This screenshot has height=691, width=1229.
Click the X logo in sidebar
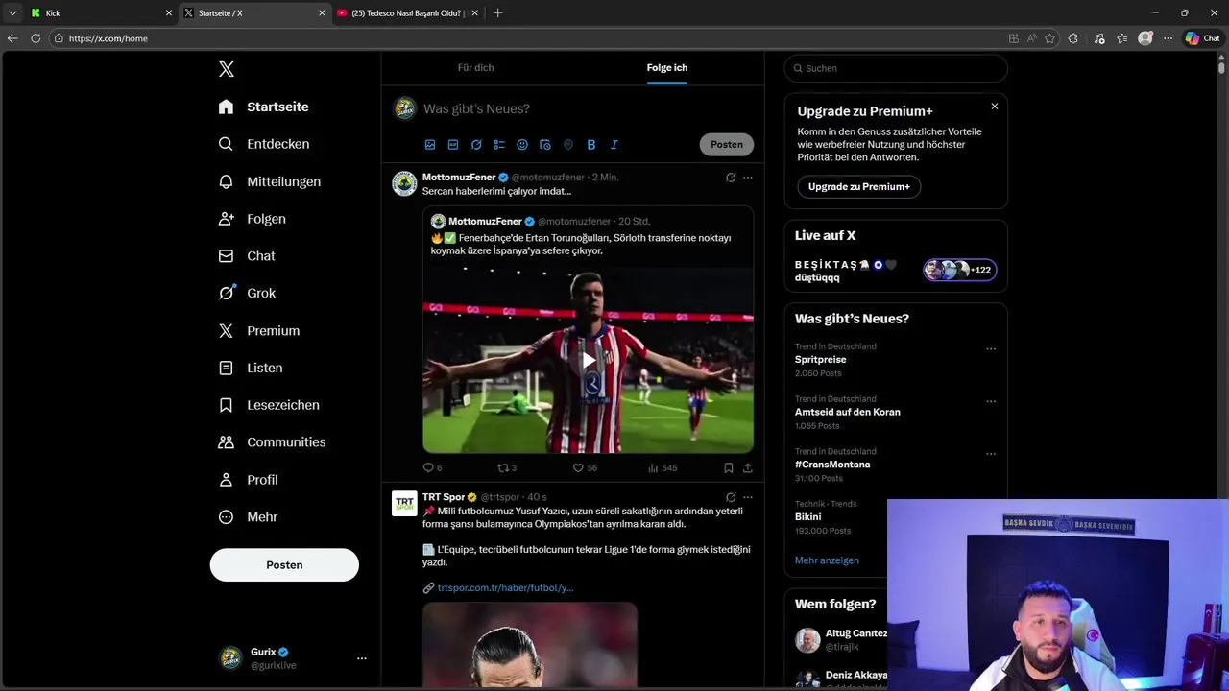coord(227,69)
